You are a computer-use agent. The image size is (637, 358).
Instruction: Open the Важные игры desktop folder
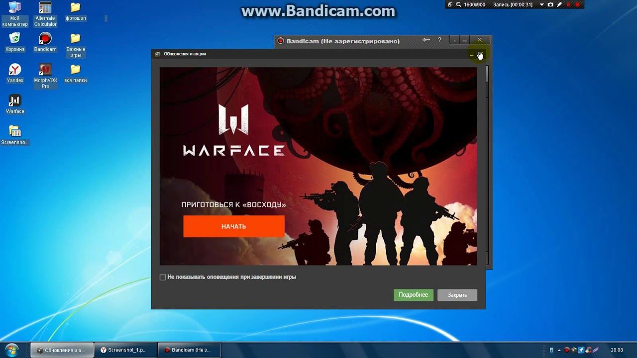click(76, 45)
